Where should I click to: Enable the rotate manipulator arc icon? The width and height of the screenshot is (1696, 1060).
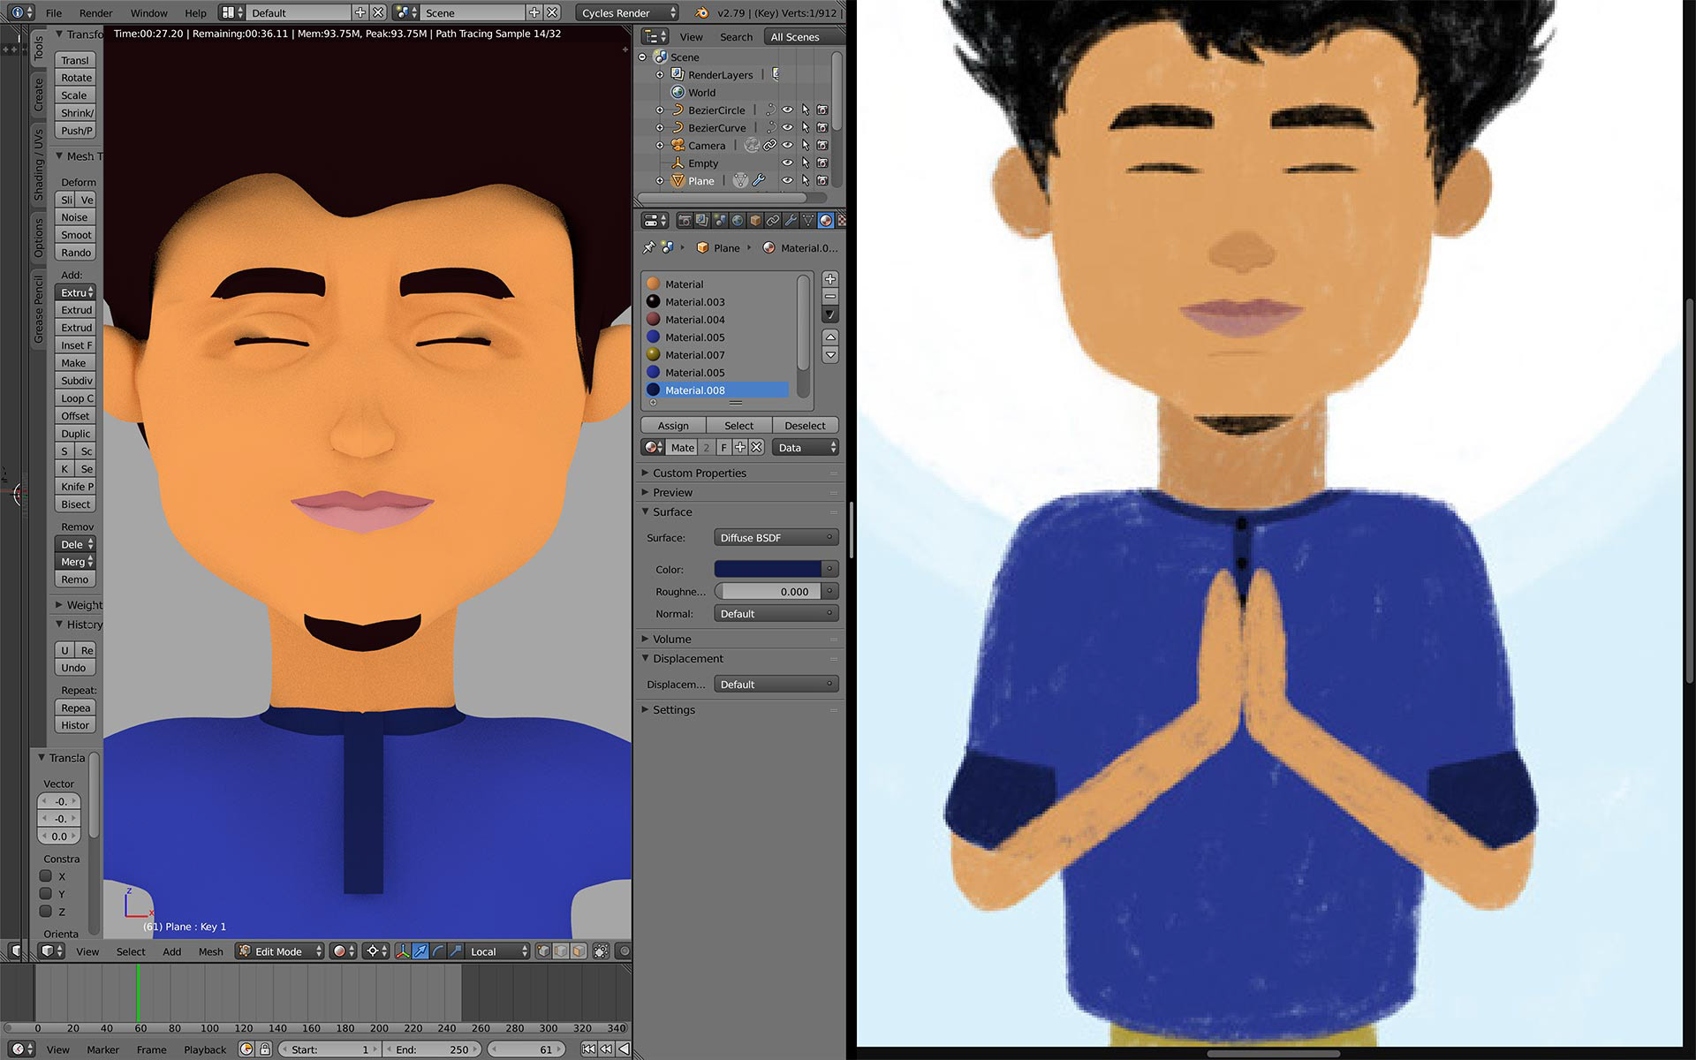pos(439,951)
